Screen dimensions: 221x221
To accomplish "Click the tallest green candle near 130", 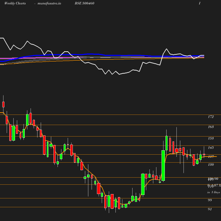I will coord(163,165).
